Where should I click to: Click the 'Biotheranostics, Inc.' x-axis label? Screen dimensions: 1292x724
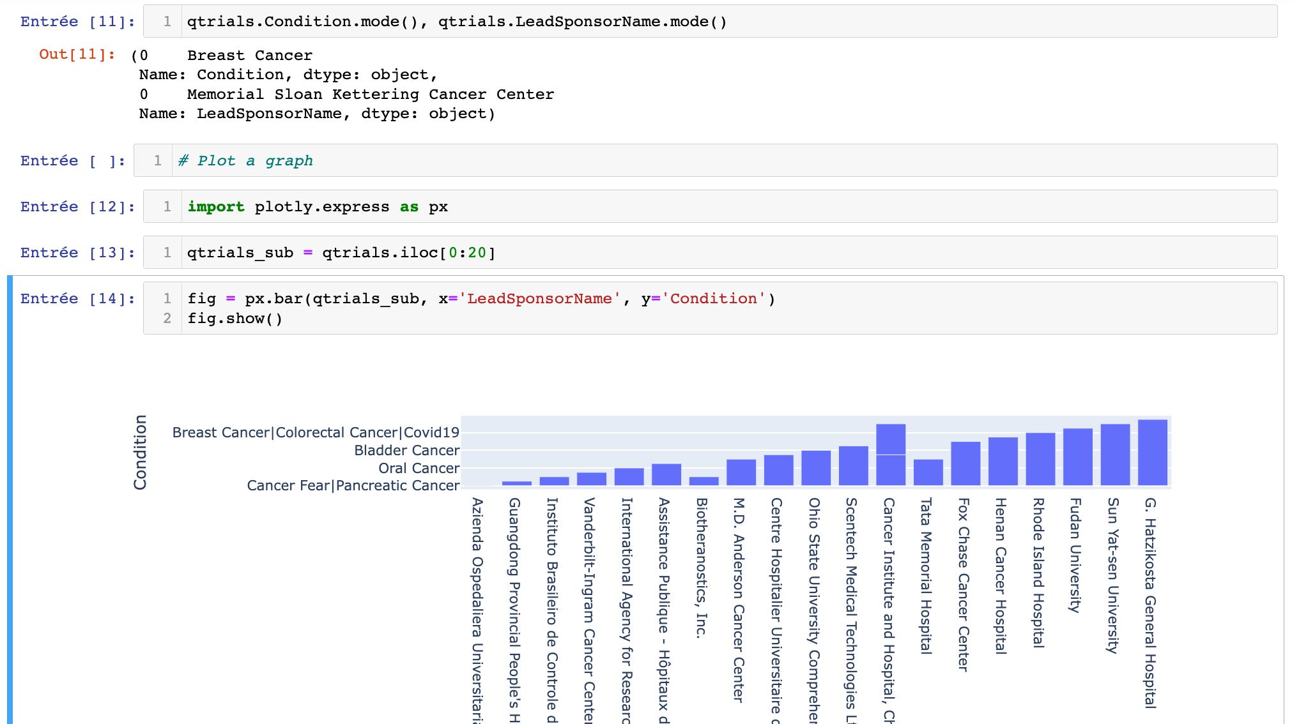click(702, 568)
